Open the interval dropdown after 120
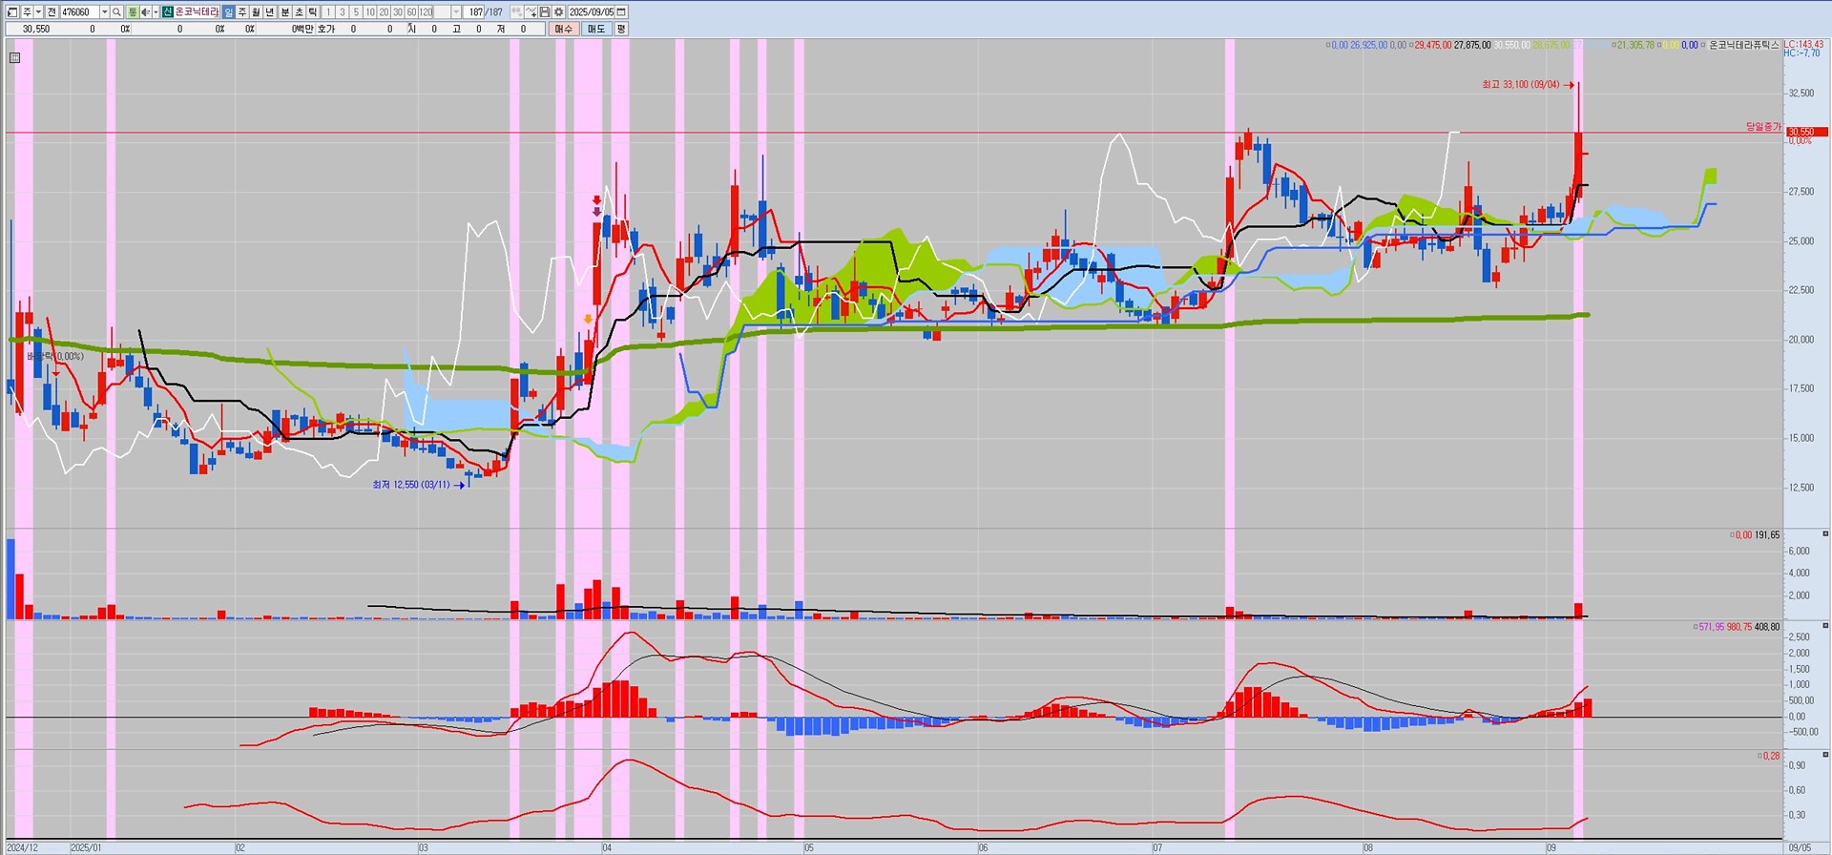The width and height of the screenshot is (1832, 855). tap(456, 12)
